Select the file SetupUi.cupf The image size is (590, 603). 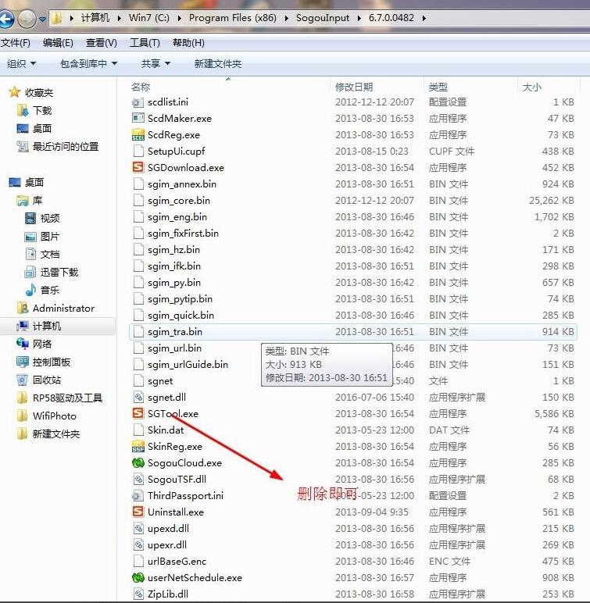pyautogui.click(x=353, y=151)
